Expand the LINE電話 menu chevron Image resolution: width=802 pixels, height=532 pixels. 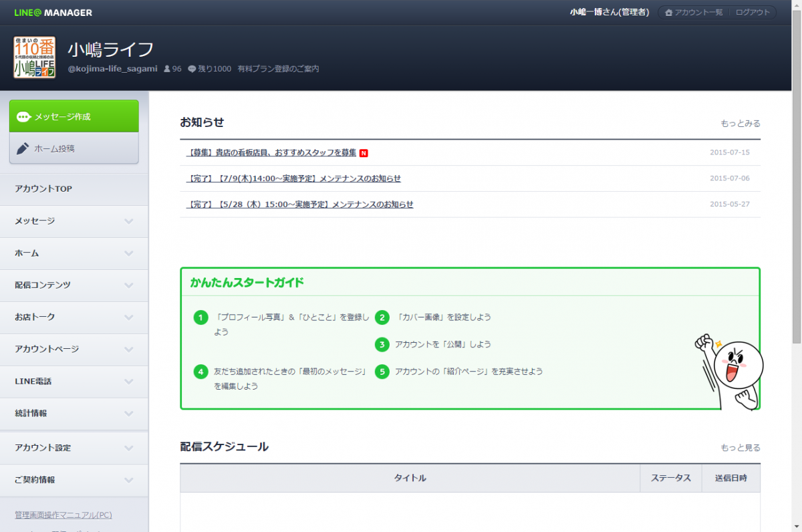pyautogui.click(x=129, y=382)
